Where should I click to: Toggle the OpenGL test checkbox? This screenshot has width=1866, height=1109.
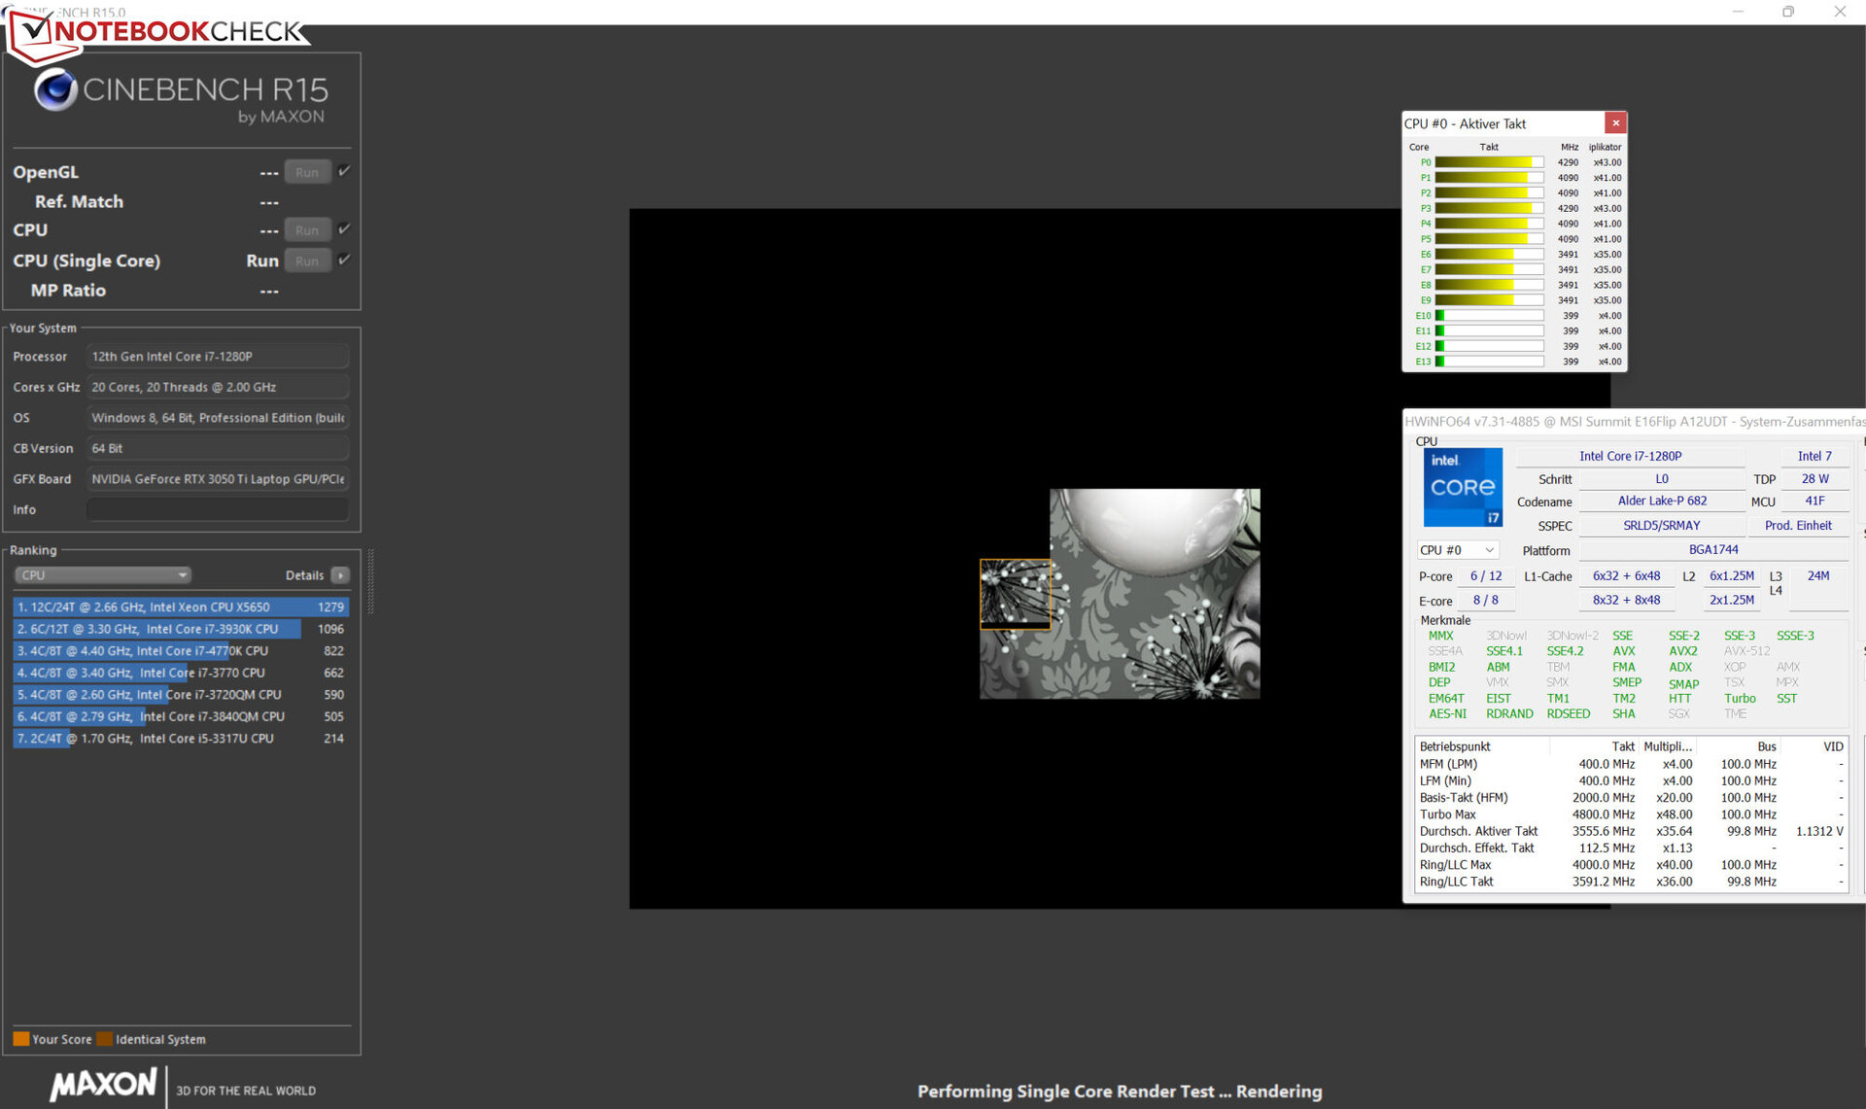[x=344, y=171]
